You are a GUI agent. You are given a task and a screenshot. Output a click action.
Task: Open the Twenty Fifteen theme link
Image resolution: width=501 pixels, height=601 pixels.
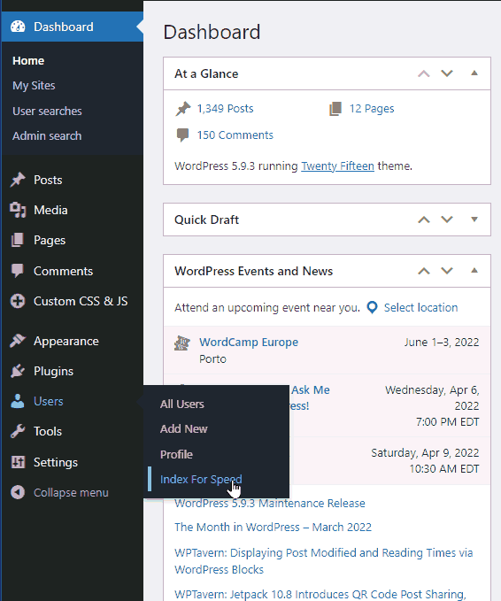pos(337,166)
